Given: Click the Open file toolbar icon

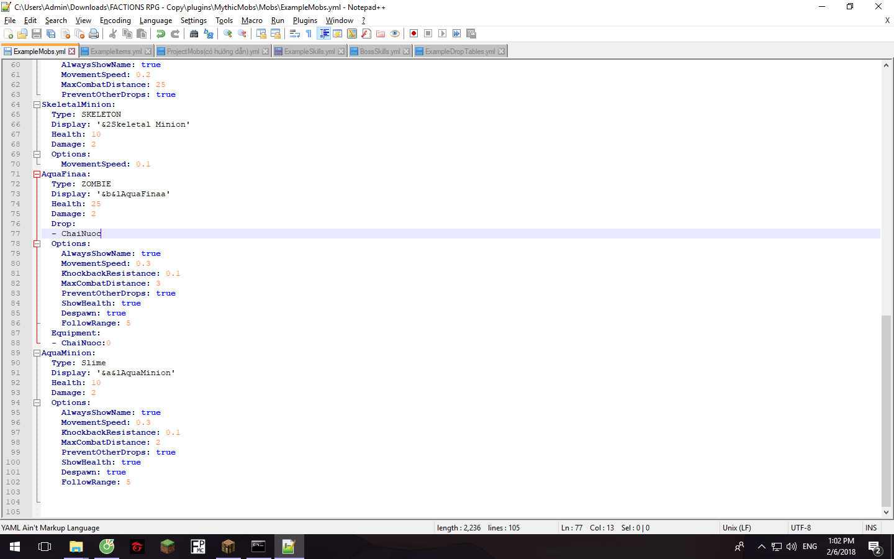Looking at the screenshot, I should coord(22,34).
